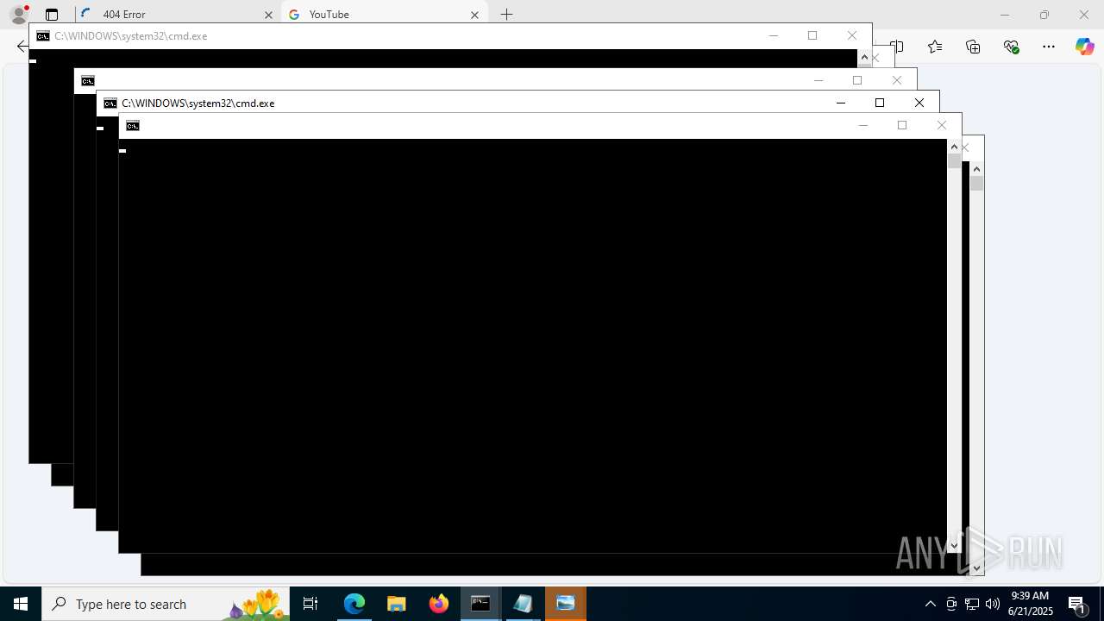
Task: Go back in Edge browser
Action: [22, 47]
